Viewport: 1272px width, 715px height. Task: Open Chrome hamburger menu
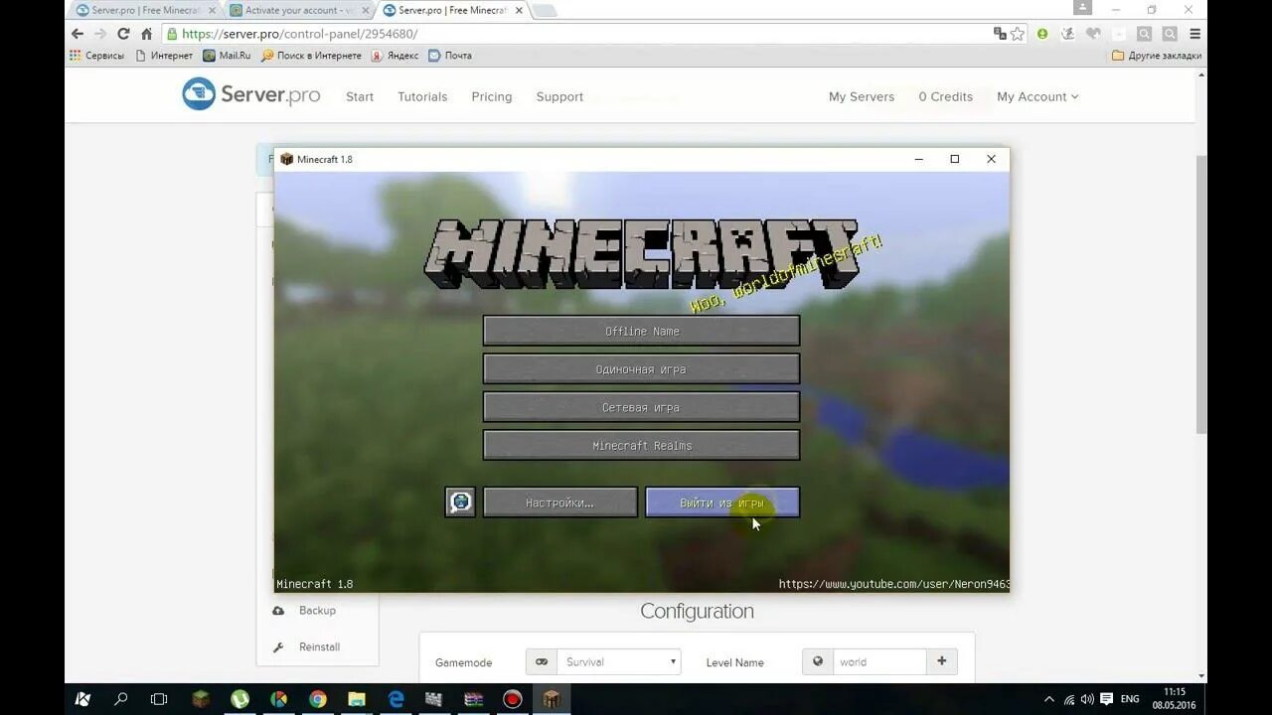1195,34
